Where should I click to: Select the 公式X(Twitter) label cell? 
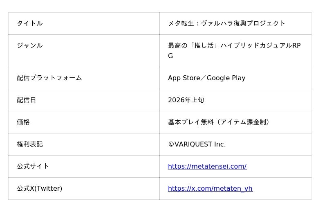pos(40,188)
